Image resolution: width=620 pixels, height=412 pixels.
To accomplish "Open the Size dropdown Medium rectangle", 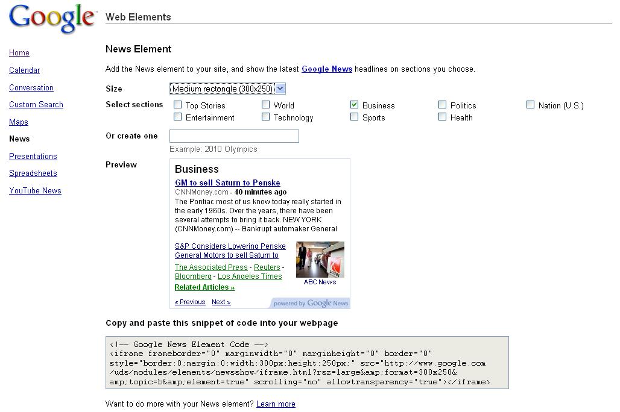I will (x=227, y=89).
